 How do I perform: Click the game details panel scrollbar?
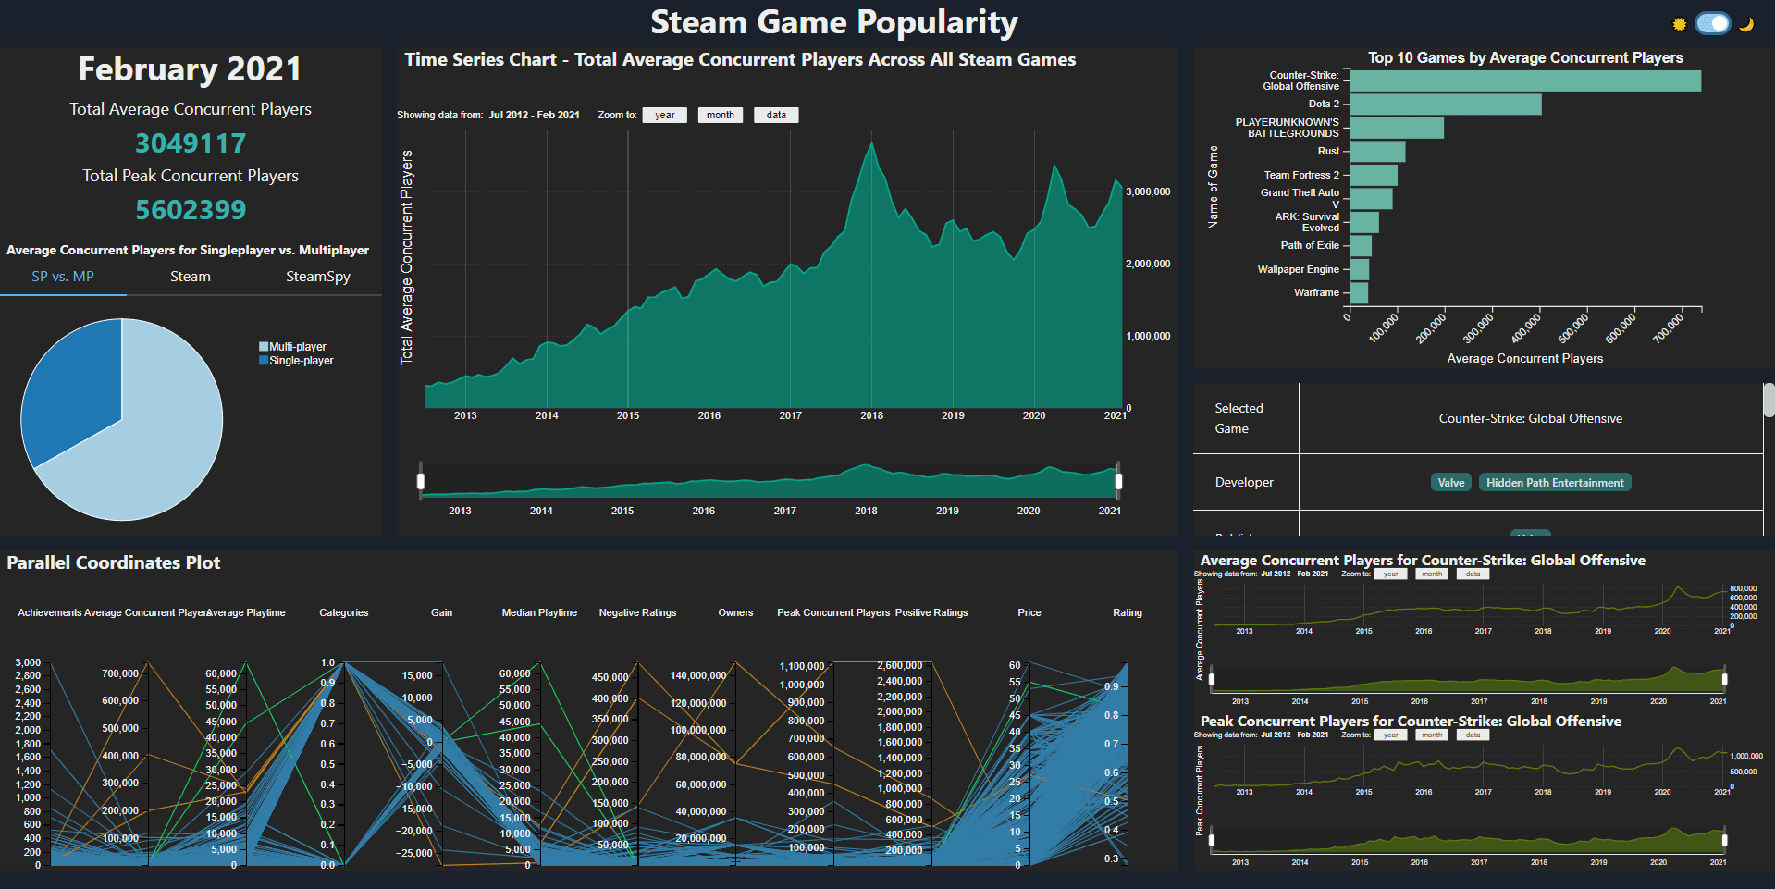click(x=1769, y=401)
